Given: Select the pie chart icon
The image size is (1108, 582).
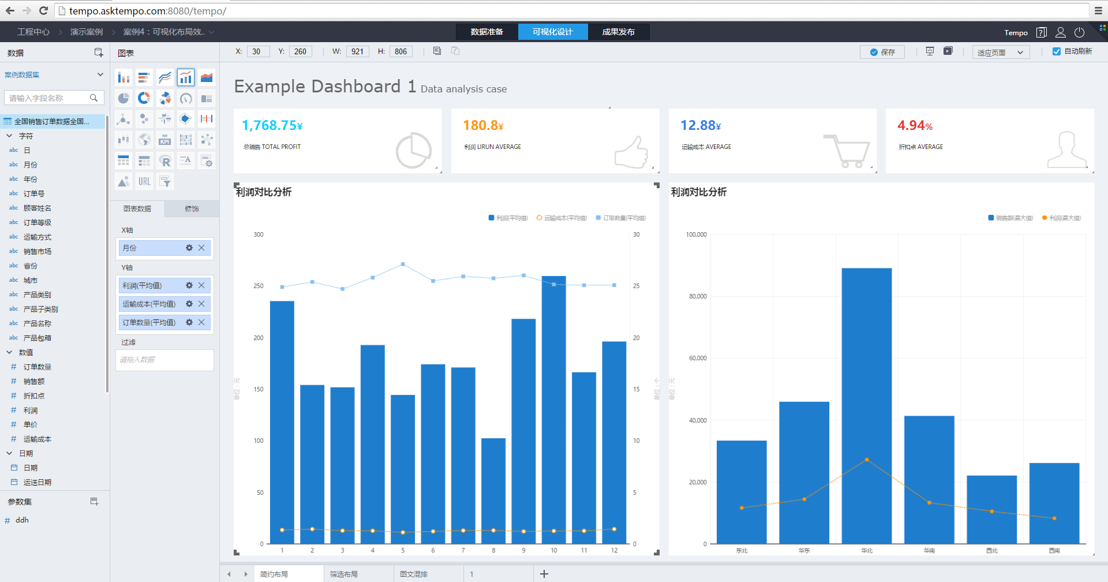Looking at the screenshot, I should 123,98.
